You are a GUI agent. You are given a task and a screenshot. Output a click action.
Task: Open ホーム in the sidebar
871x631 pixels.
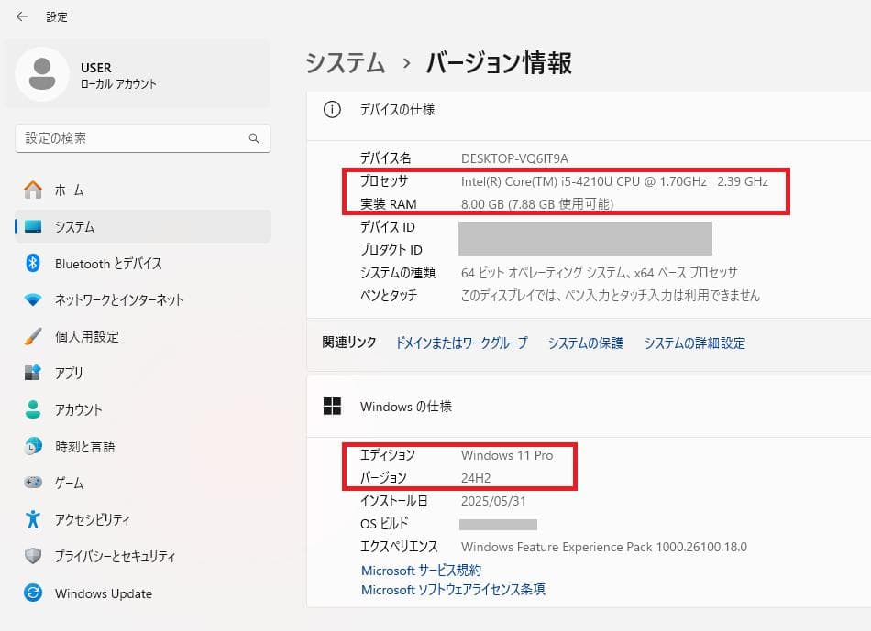pyautogui.click(x=143, y=190)
